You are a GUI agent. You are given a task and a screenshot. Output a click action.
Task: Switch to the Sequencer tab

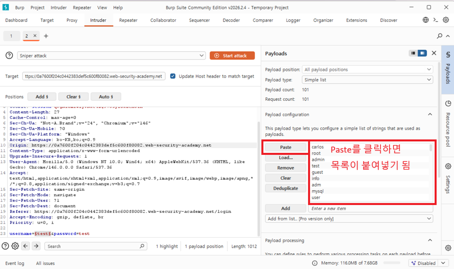199,20
